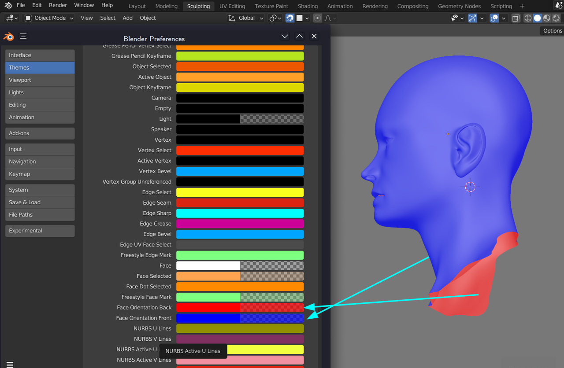Open the Viewport preferences section

click(x=40, y=80)
